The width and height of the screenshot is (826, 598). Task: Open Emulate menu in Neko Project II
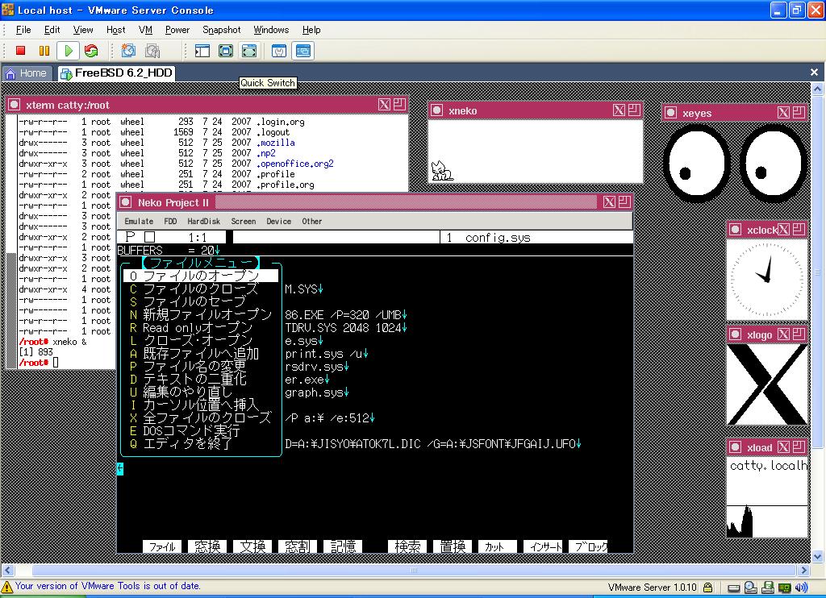(139, 222)
